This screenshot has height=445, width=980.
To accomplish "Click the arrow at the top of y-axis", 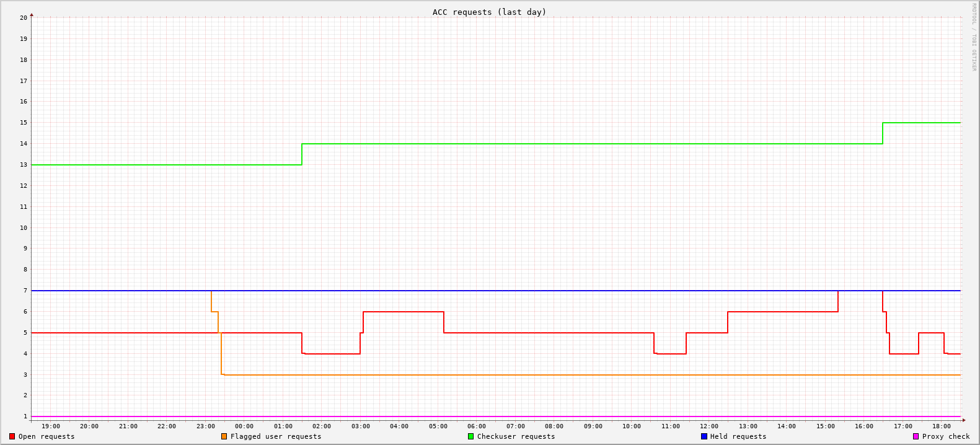I will point(32,14).
